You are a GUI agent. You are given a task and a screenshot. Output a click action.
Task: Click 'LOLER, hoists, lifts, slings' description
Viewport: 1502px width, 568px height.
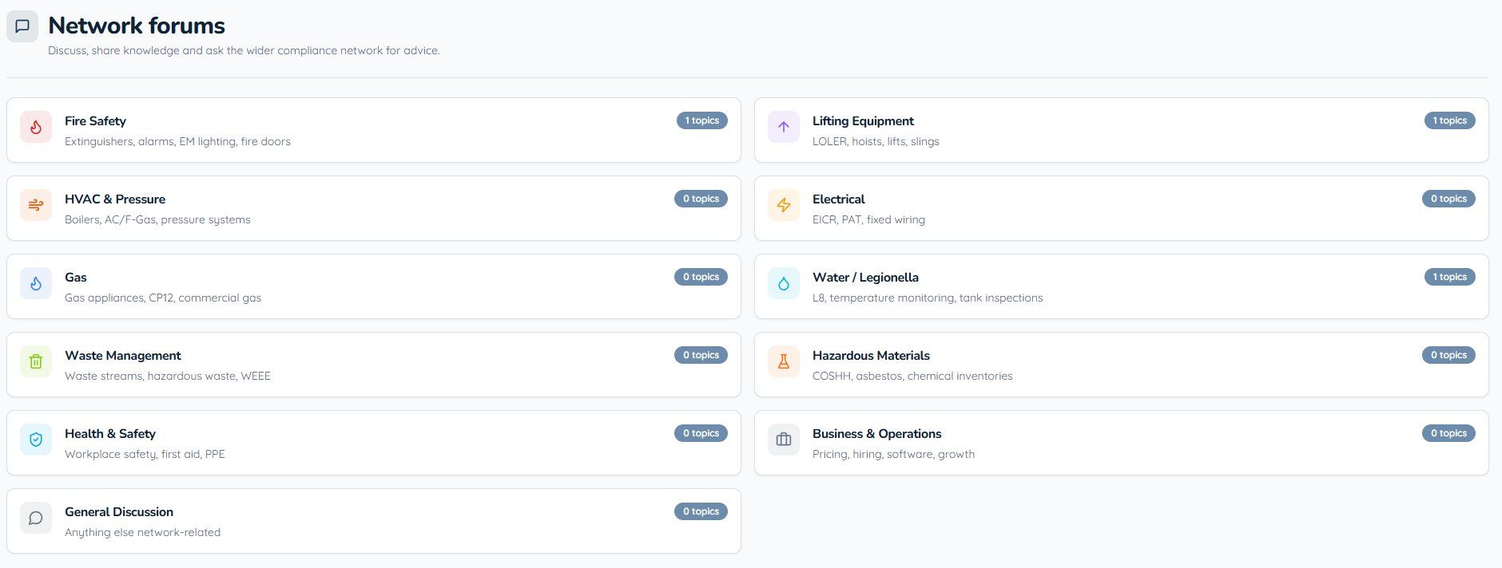(x=876, y=141)
